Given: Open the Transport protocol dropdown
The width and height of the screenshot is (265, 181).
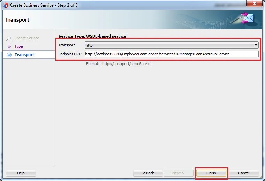Looking at the screenshot, I should coord(172,45).
